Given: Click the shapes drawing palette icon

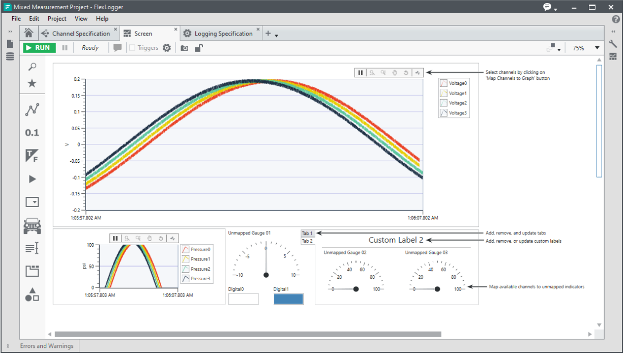Looking at the screenshot, I should pyautogui.click(x=32, y=294).
